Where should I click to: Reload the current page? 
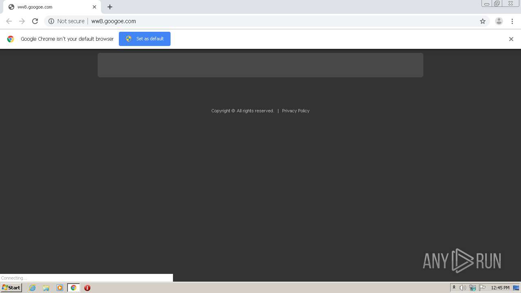[35, 21]
